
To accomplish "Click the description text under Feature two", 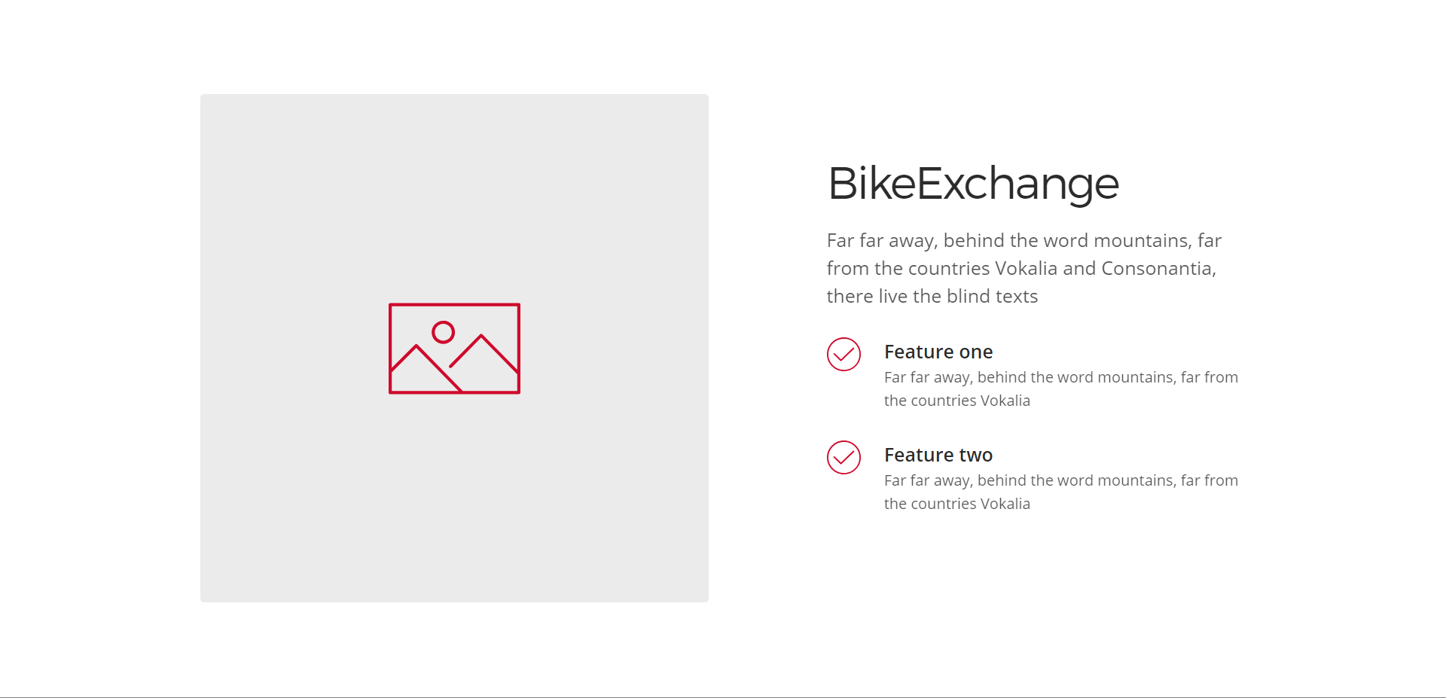I will pos(1061,492).
